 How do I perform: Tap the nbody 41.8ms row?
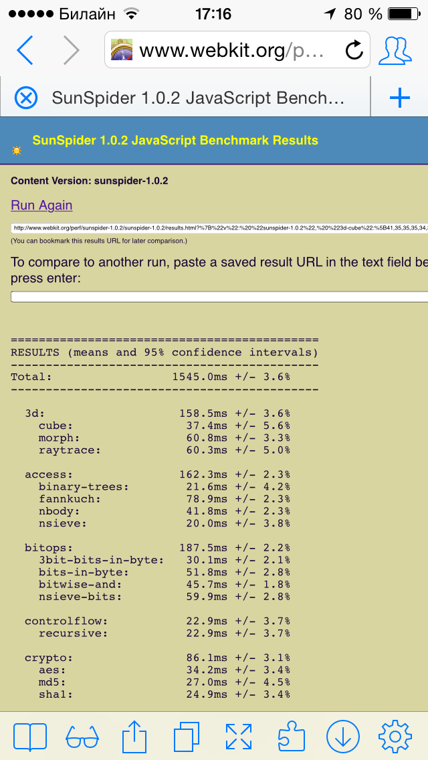165,511
